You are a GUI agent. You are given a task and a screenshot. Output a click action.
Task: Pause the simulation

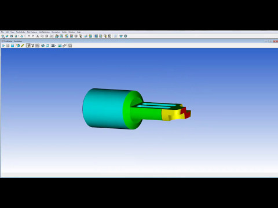(8, 46)
